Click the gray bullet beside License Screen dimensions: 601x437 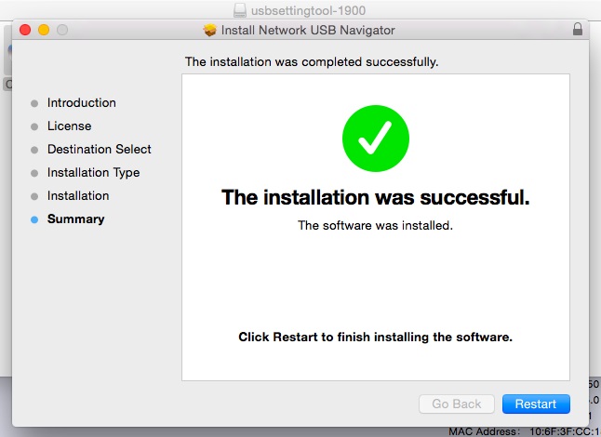pos(34,126)
